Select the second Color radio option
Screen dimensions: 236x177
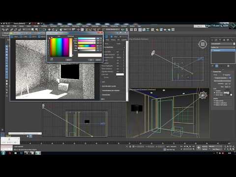click(x=214, y=93)
